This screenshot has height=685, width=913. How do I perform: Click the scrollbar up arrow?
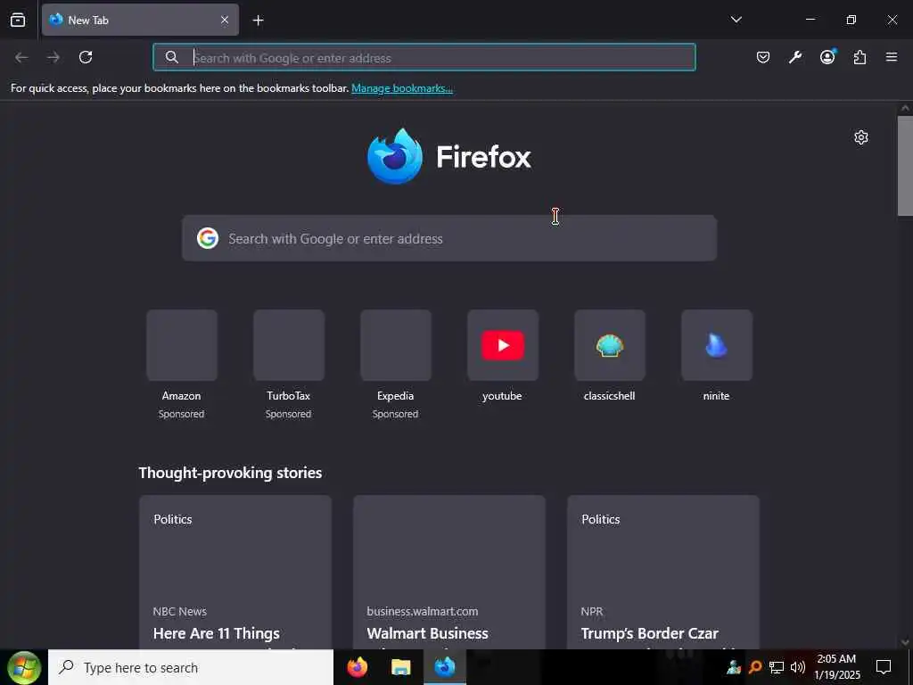905,108
